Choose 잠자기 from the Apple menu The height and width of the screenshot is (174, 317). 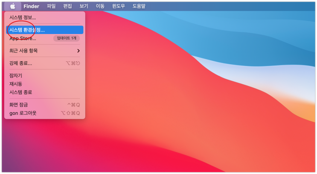click(x=44, y=76)
